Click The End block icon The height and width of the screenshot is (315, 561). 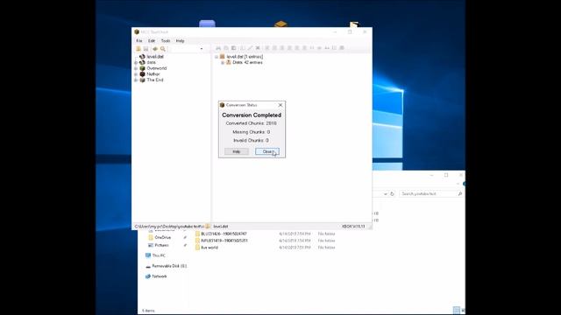(142, 80)
